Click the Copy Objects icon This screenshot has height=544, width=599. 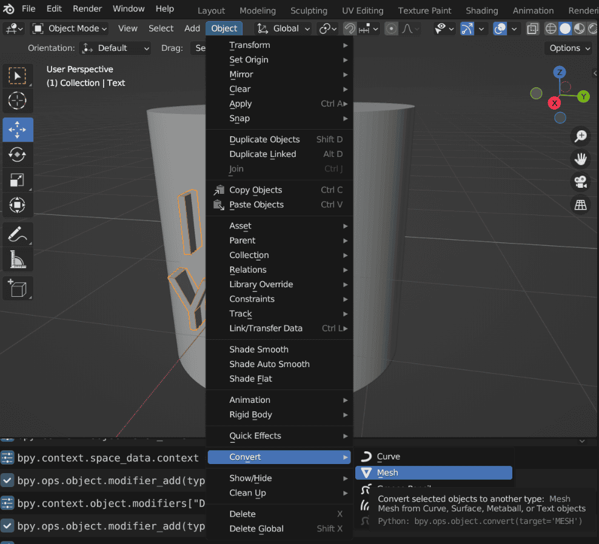[219, 190]
